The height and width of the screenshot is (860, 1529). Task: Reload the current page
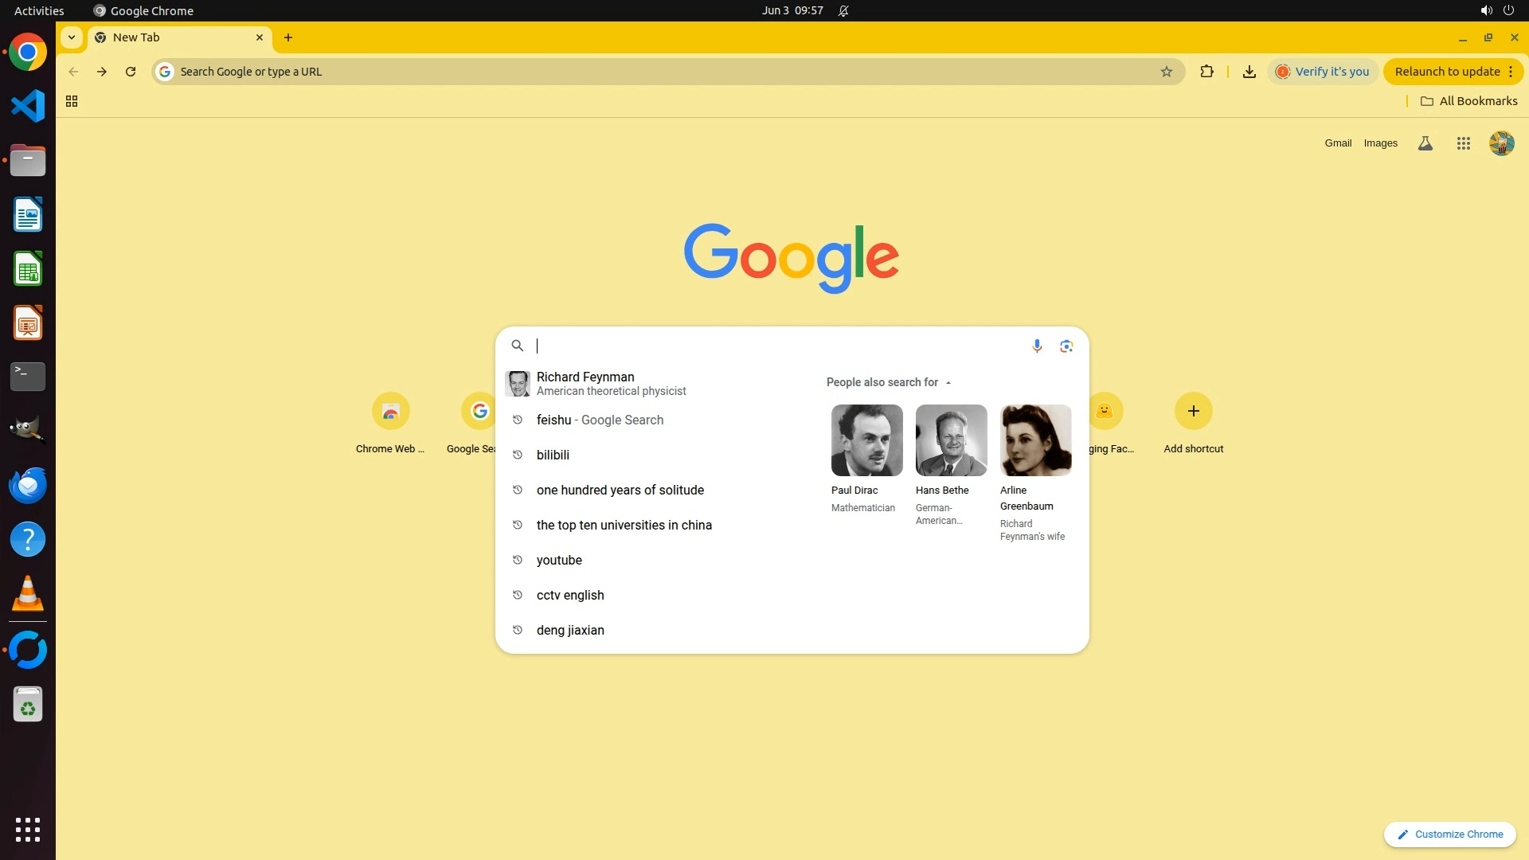[x=131, y=72]
